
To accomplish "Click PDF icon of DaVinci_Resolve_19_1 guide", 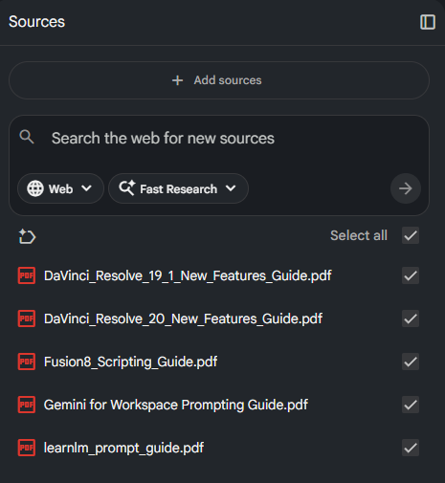I will coord(27,275).
